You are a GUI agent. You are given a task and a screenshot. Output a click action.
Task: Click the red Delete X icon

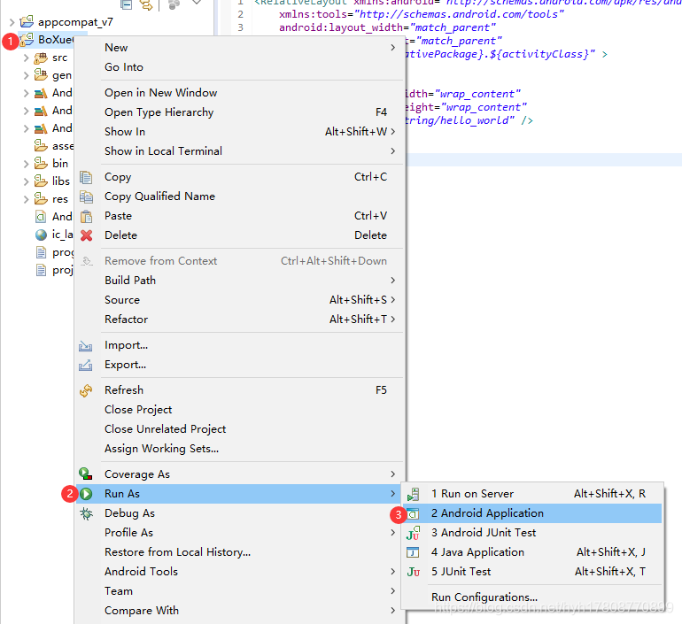coord(86,235)
